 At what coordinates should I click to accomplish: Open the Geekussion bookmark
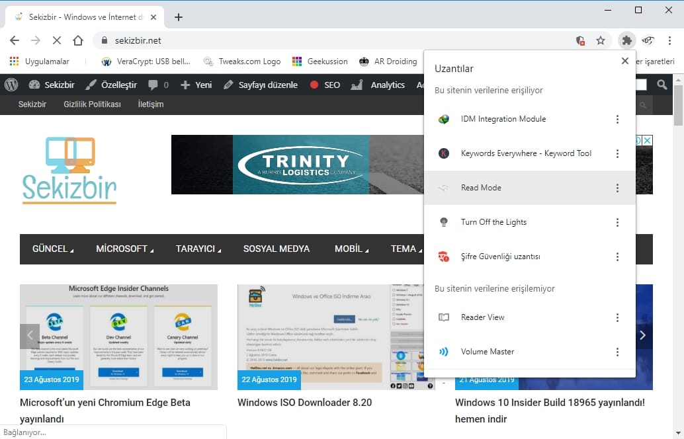[x=320, y=61]
